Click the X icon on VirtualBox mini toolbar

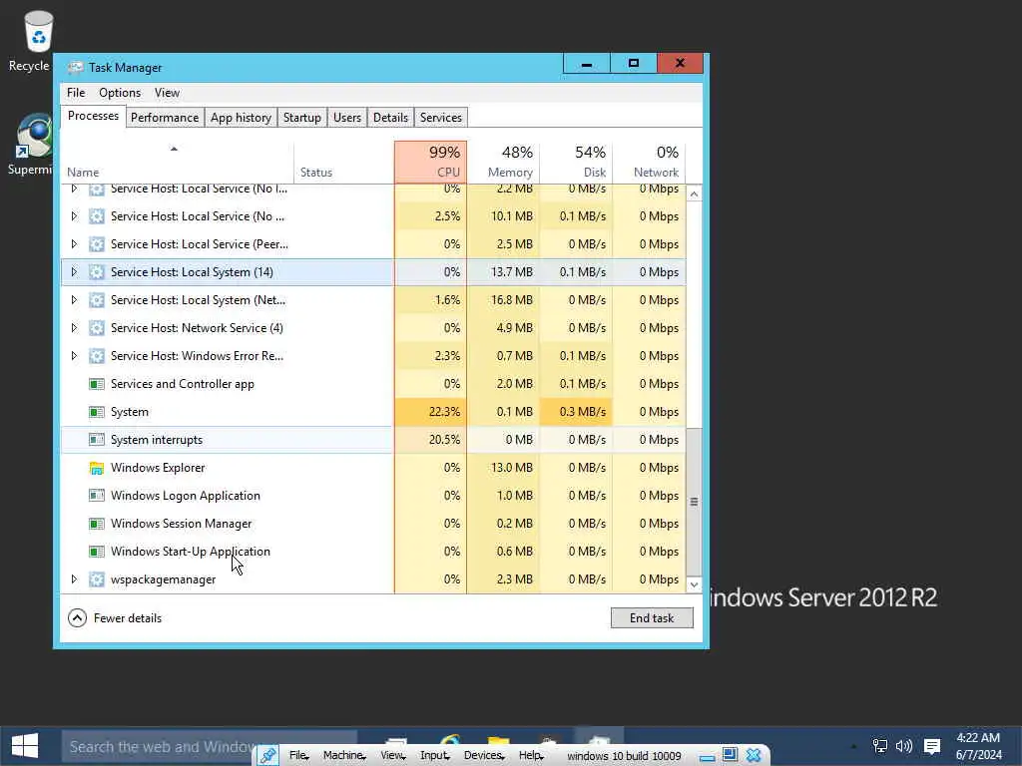754,755
